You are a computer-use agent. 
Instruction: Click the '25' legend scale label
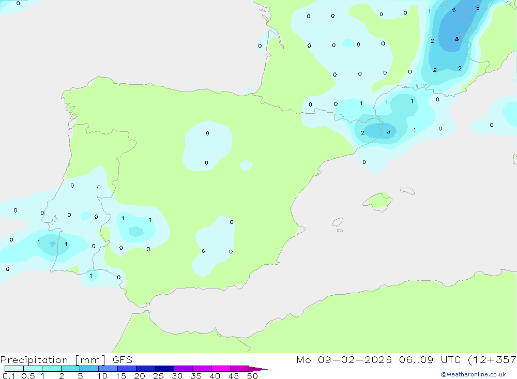click(x=158, y=376)
